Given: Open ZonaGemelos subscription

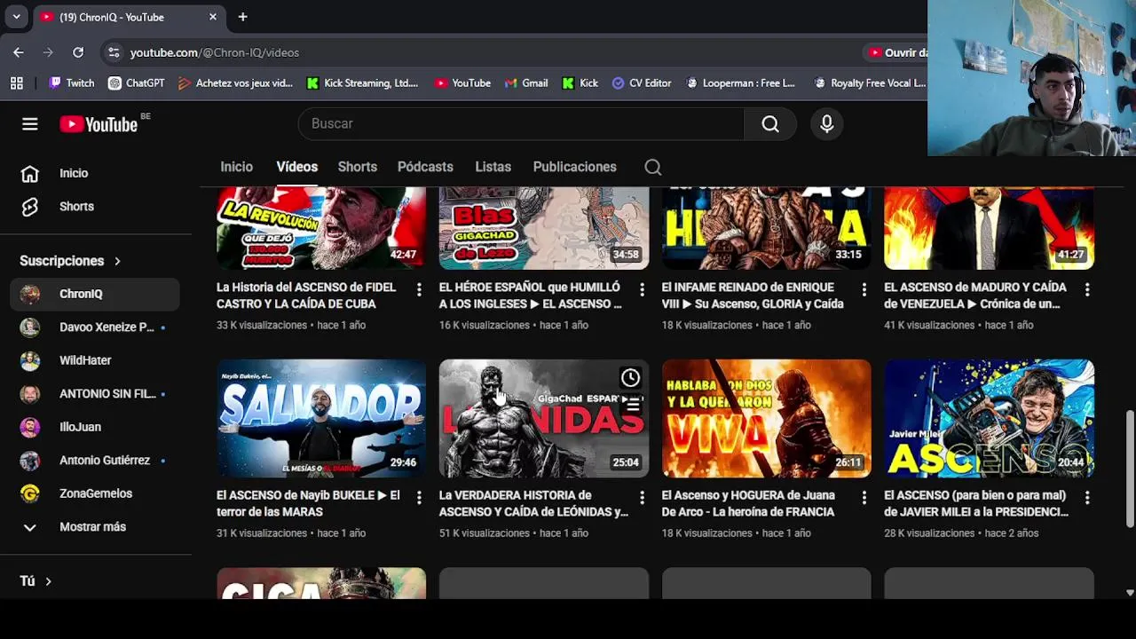Looking at the screenshot, I should pyautogui.click(x=96, y=493).
